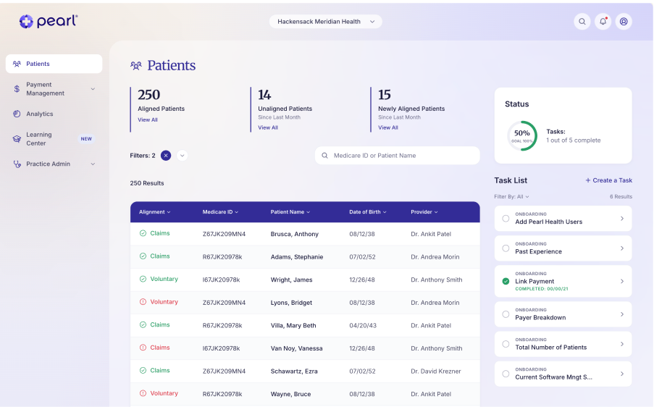Click the Learning Center graduation cap icon
Image resolution: width=654 pixels, height=407 pixels.
tap(17, 139)
